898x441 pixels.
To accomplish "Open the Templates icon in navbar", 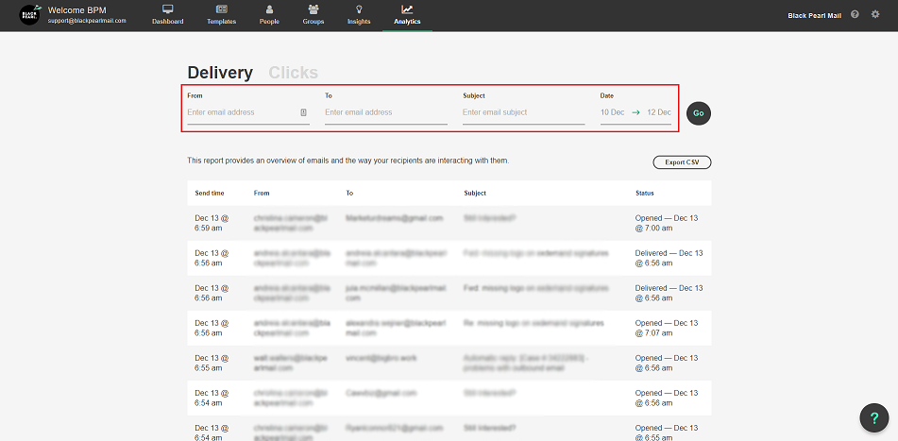I will [x=221, y=9].
